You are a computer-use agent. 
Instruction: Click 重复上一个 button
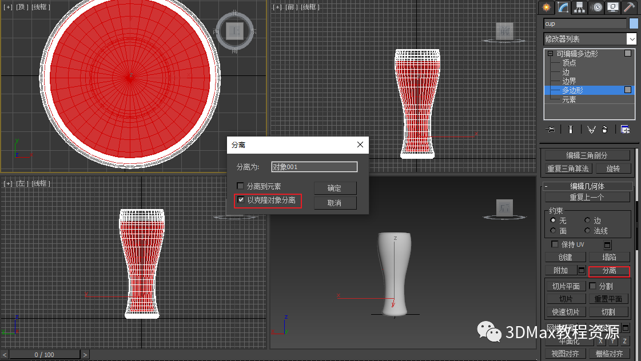pos(587,197)
